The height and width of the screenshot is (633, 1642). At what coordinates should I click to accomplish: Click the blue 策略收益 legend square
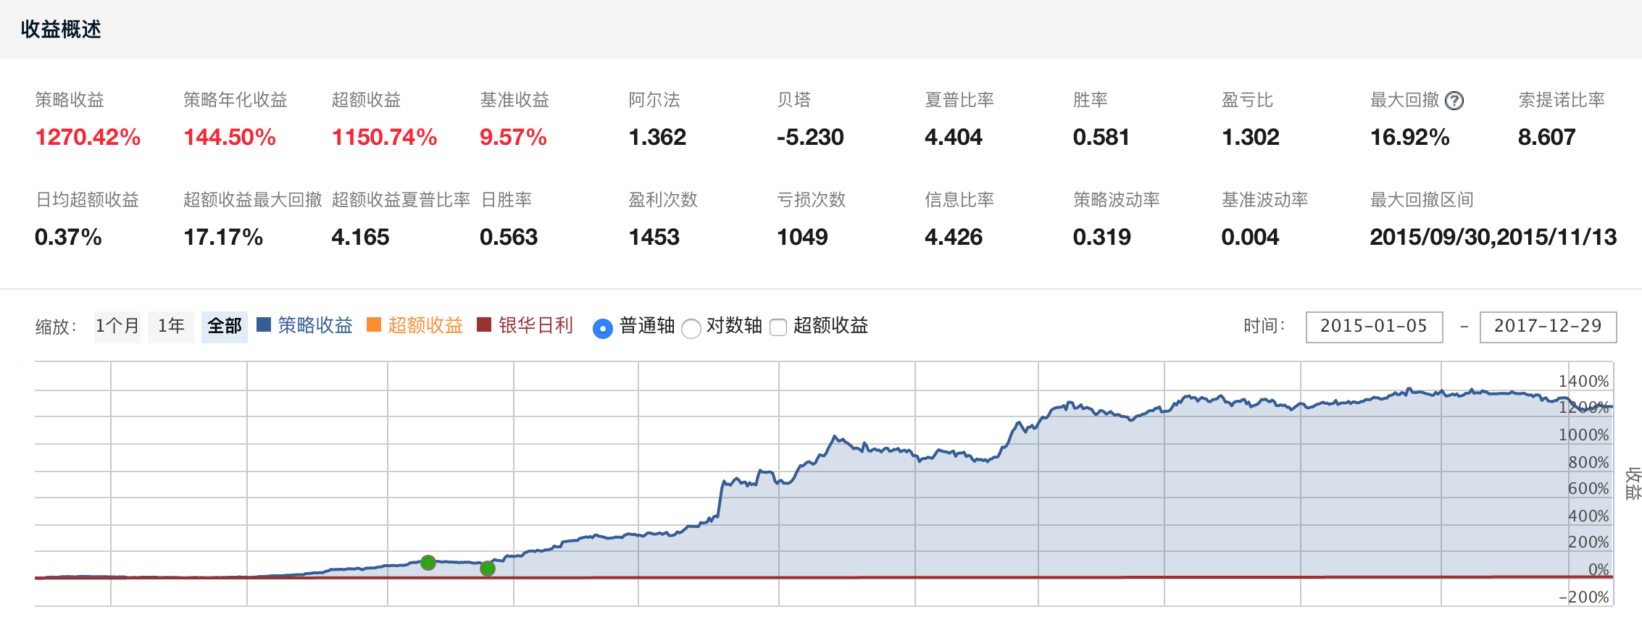tap(264, 325)
